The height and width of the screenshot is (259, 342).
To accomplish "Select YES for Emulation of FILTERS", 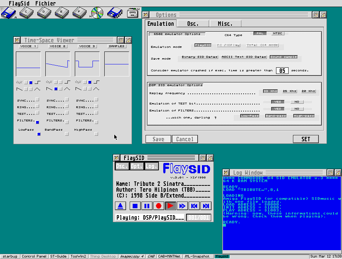I will coord(278,109).
